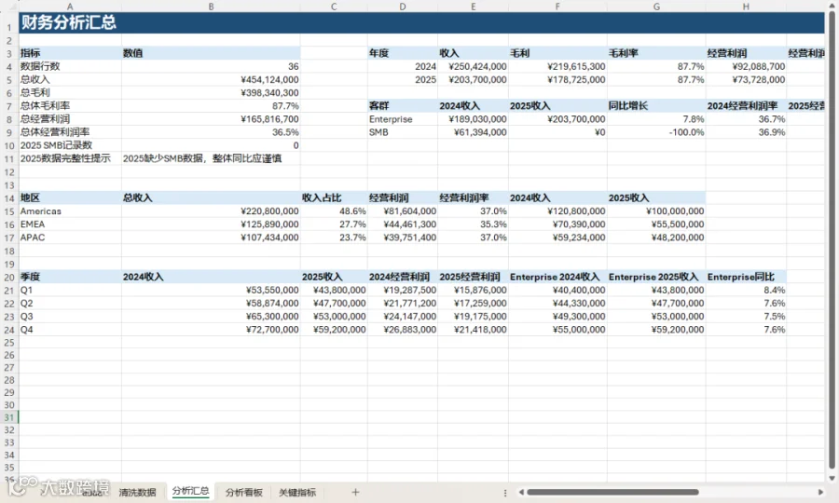Click the 收入占比 header cell
The height and width of the screenshot is (503, 839).
[x=334, y=197]
